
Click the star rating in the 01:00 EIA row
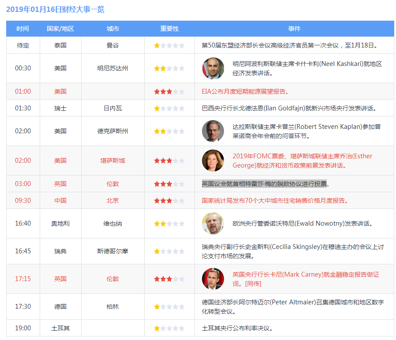169,91
